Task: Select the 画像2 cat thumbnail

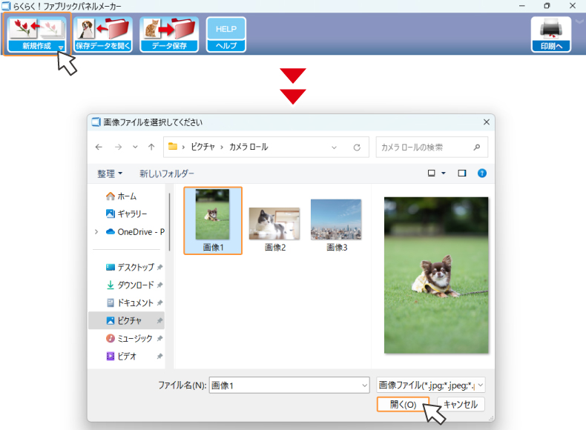Action: (274, 229)
